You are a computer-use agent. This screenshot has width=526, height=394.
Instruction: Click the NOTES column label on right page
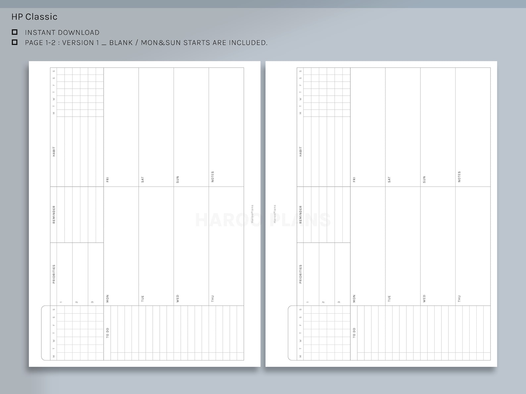pos(459,177)
